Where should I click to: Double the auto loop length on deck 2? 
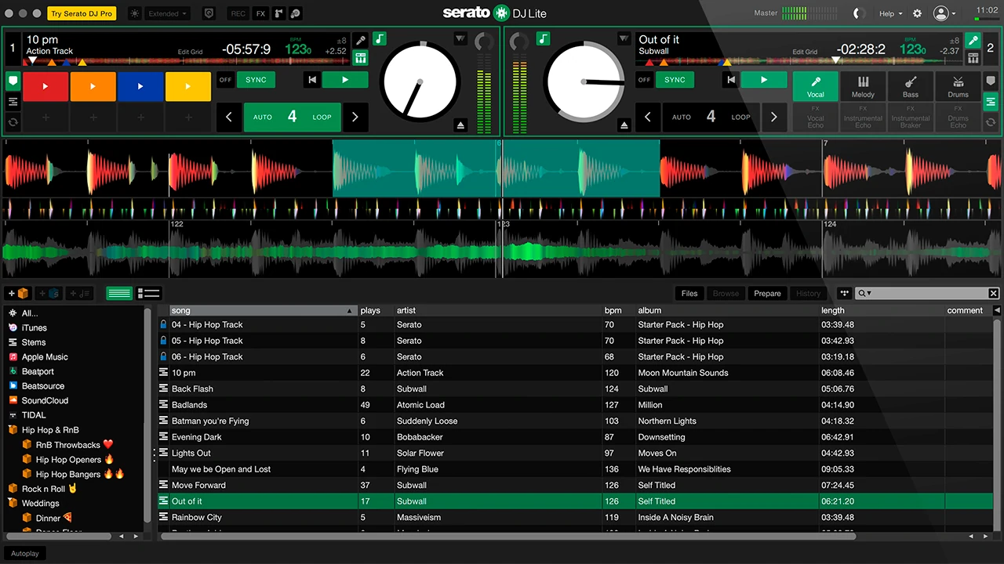tap(773, 117)
